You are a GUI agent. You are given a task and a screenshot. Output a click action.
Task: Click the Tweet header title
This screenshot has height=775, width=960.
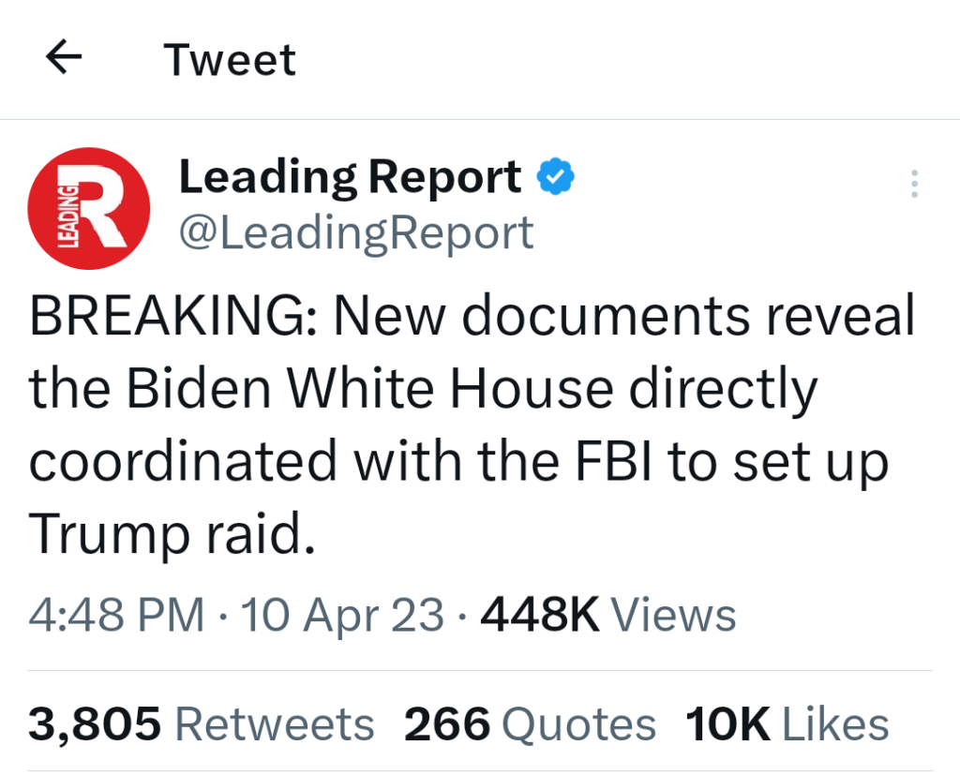coord(230,61)
